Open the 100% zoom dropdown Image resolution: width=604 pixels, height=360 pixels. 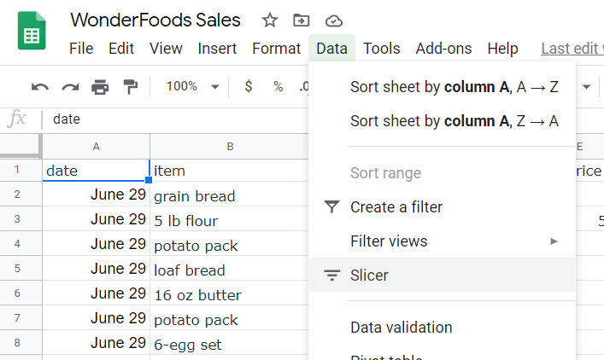pyautogui.click(x=192, y=86)
